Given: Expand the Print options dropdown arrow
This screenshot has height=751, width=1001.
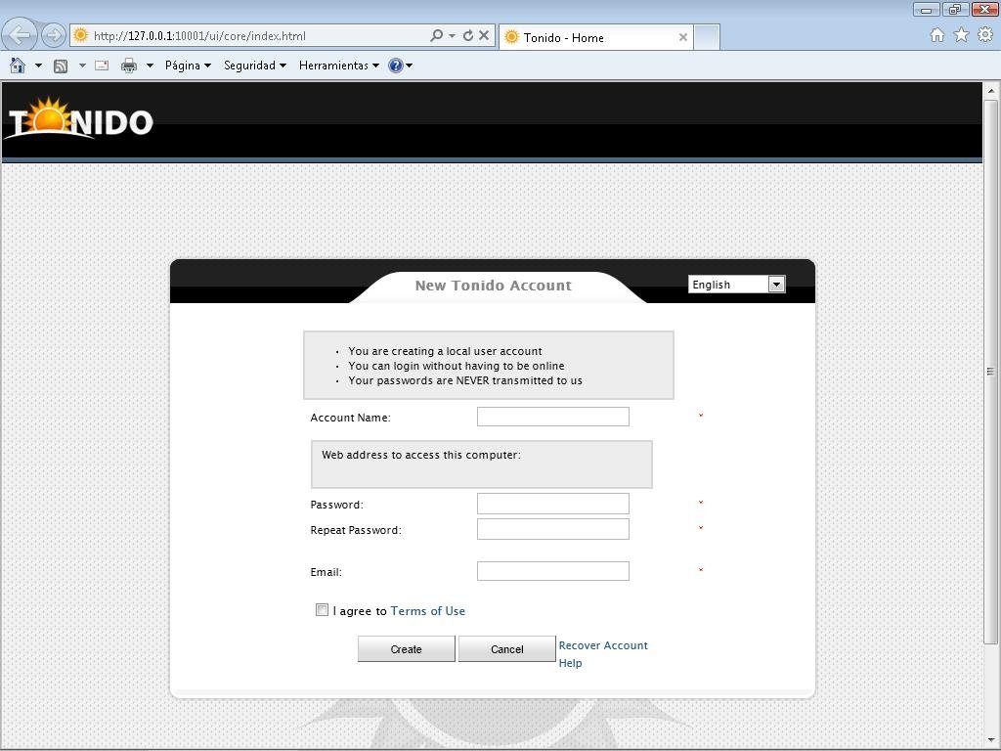Looking at the screenshot, I should pos(150,66).
